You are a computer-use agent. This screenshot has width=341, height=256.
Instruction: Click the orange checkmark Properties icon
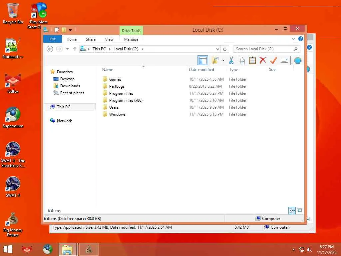273,60
